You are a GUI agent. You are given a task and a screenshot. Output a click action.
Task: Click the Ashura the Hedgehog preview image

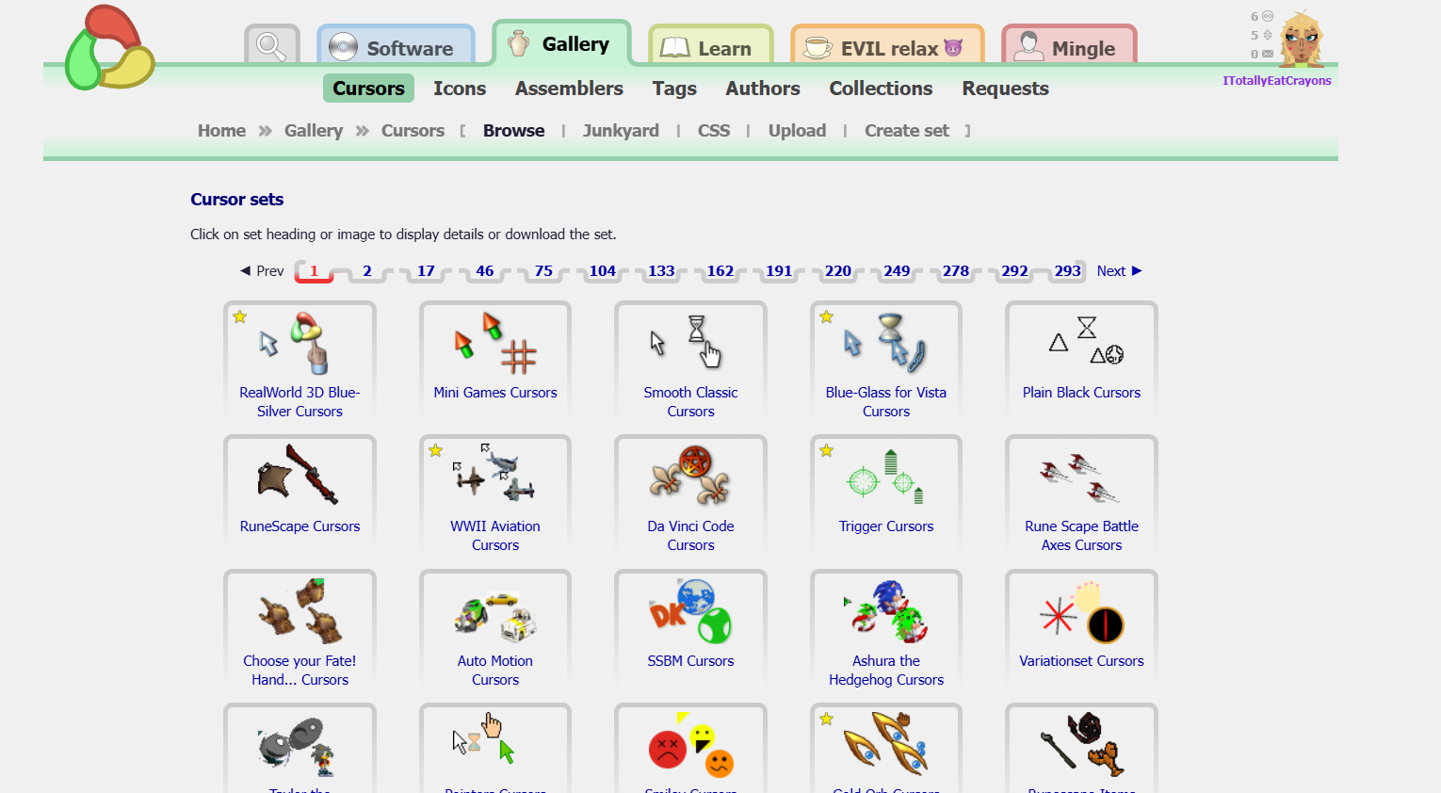tap(886, 611)
